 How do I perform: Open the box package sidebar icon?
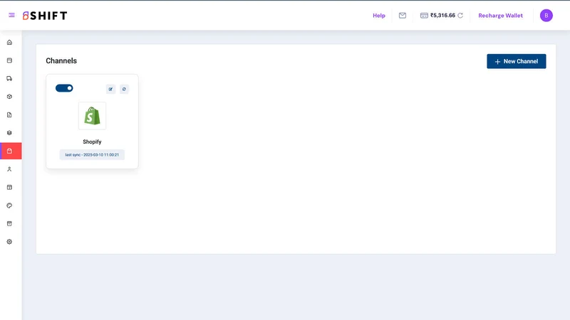(x=9, y=97)
